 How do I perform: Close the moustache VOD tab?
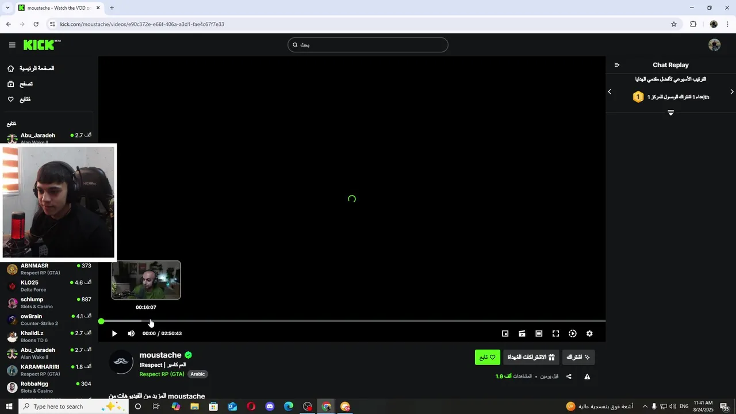click(x=98, y=8)
